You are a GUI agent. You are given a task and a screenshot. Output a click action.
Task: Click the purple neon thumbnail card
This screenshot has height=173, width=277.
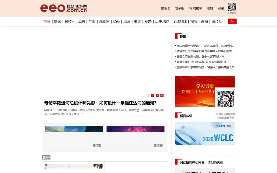tap(135, 129)
